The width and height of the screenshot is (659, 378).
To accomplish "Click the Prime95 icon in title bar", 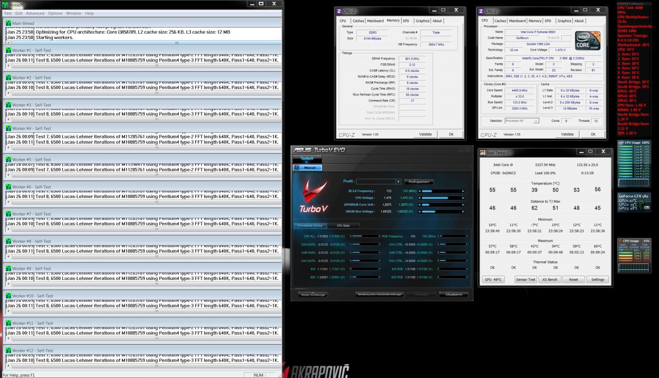I will point(5,4).
